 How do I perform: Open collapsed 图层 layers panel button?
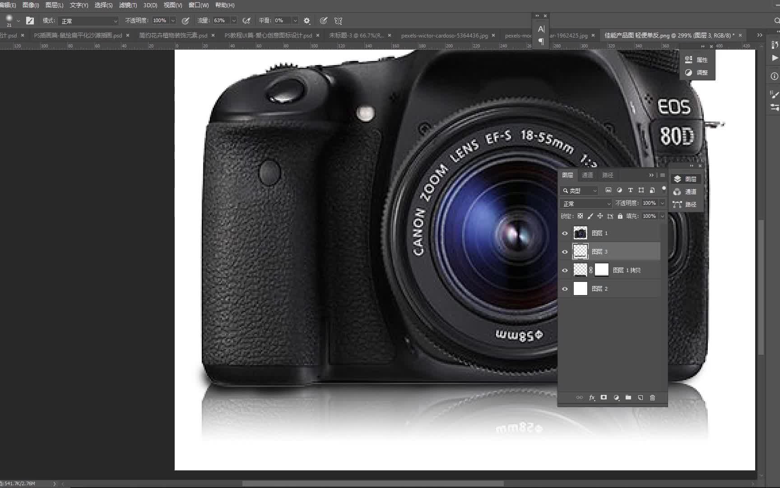(685, 179)
